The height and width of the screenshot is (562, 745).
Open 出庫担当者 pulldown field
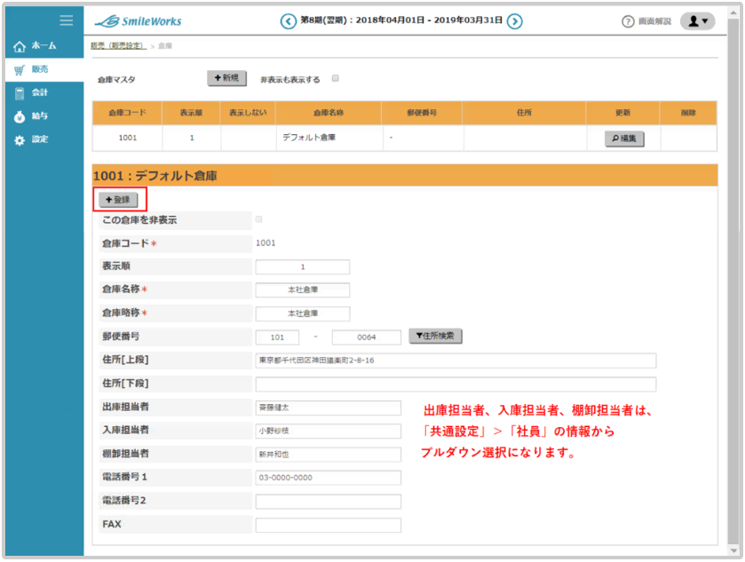(328, 408)
